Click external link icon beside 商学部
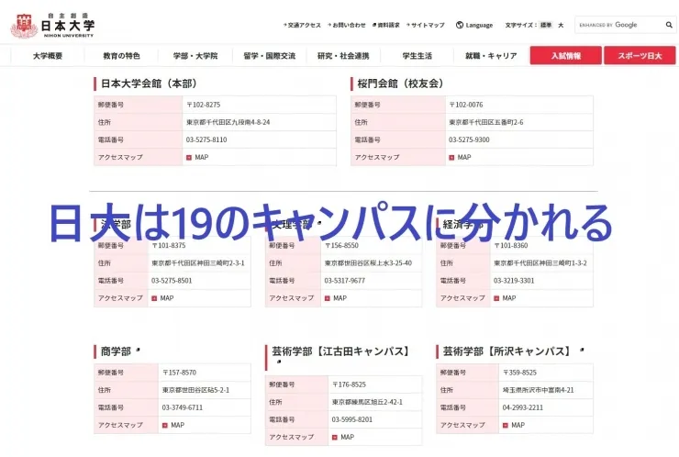 pyautogui.click(x=139, y=349)
